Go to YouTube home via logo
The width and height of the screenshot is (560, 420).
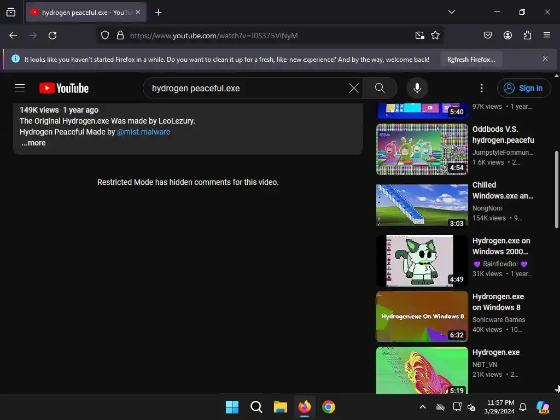click(64, 88)
